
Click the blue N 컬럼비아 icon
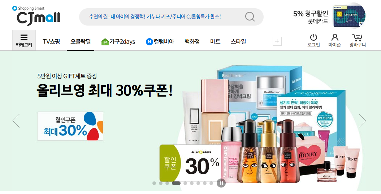(149, 42)
